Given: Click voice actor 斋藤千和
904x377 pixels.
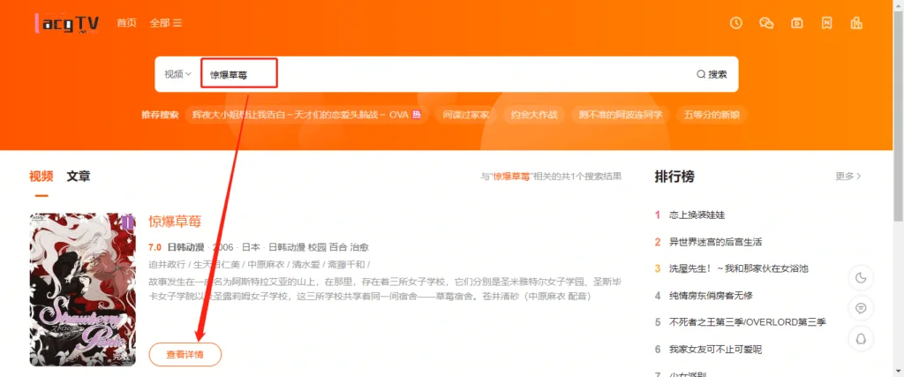Looking at the screenshot, I should [346, 264].
